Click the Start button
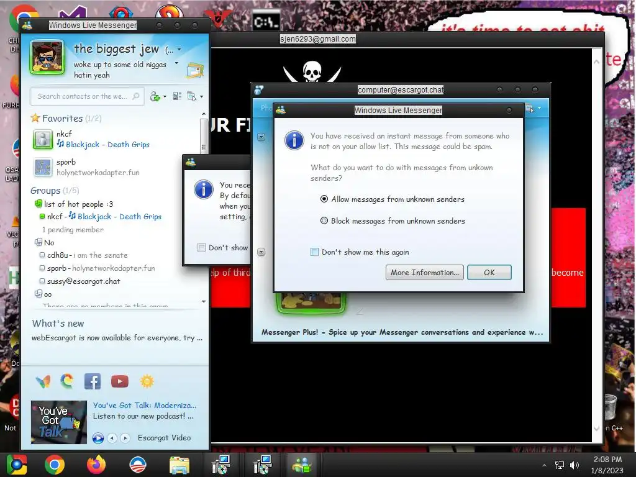 pos(17,465)
